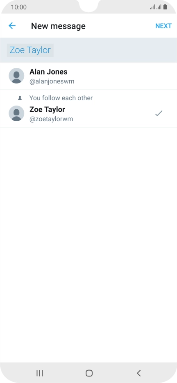Uncheck the Zoe Taylor selection checkmark
This screenshot has height=383, width=177.
(x=159, y=113)
